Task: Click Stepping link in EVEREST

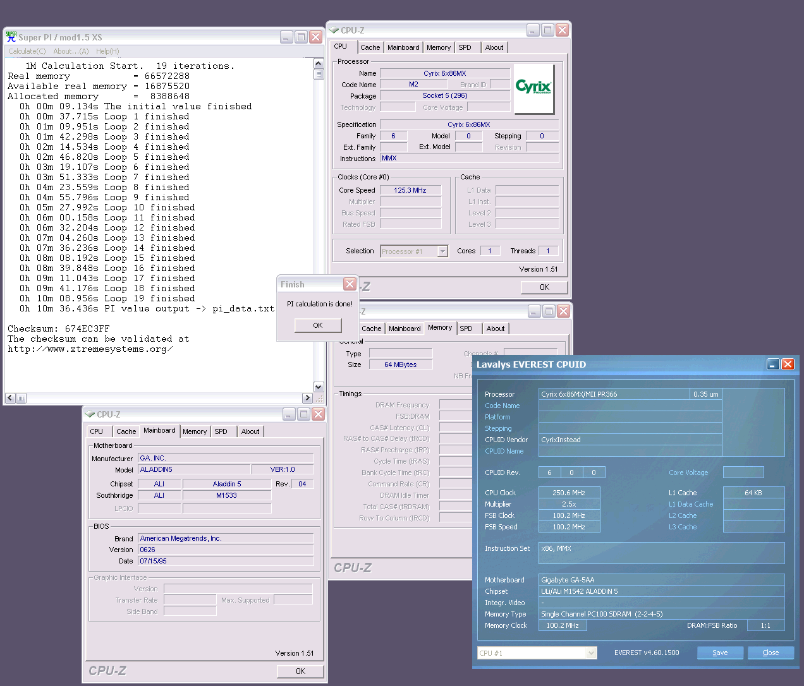Action: tap(498, 428)
